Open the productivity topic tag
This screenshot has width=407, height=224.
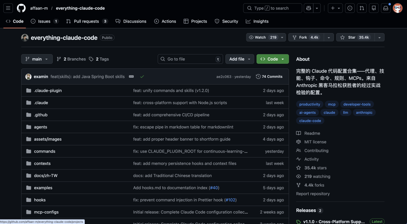309,104
